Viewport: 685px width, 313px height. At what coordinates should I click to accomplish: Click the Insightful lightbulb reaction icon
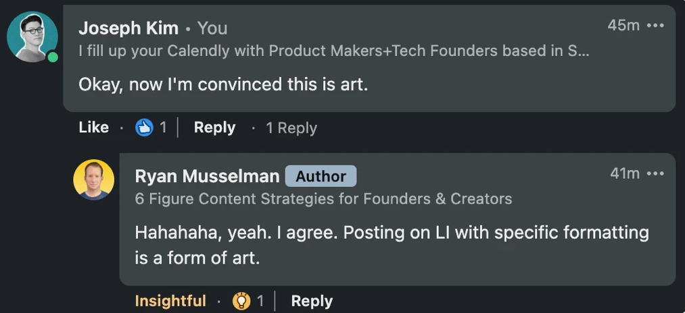pos(241,301)
